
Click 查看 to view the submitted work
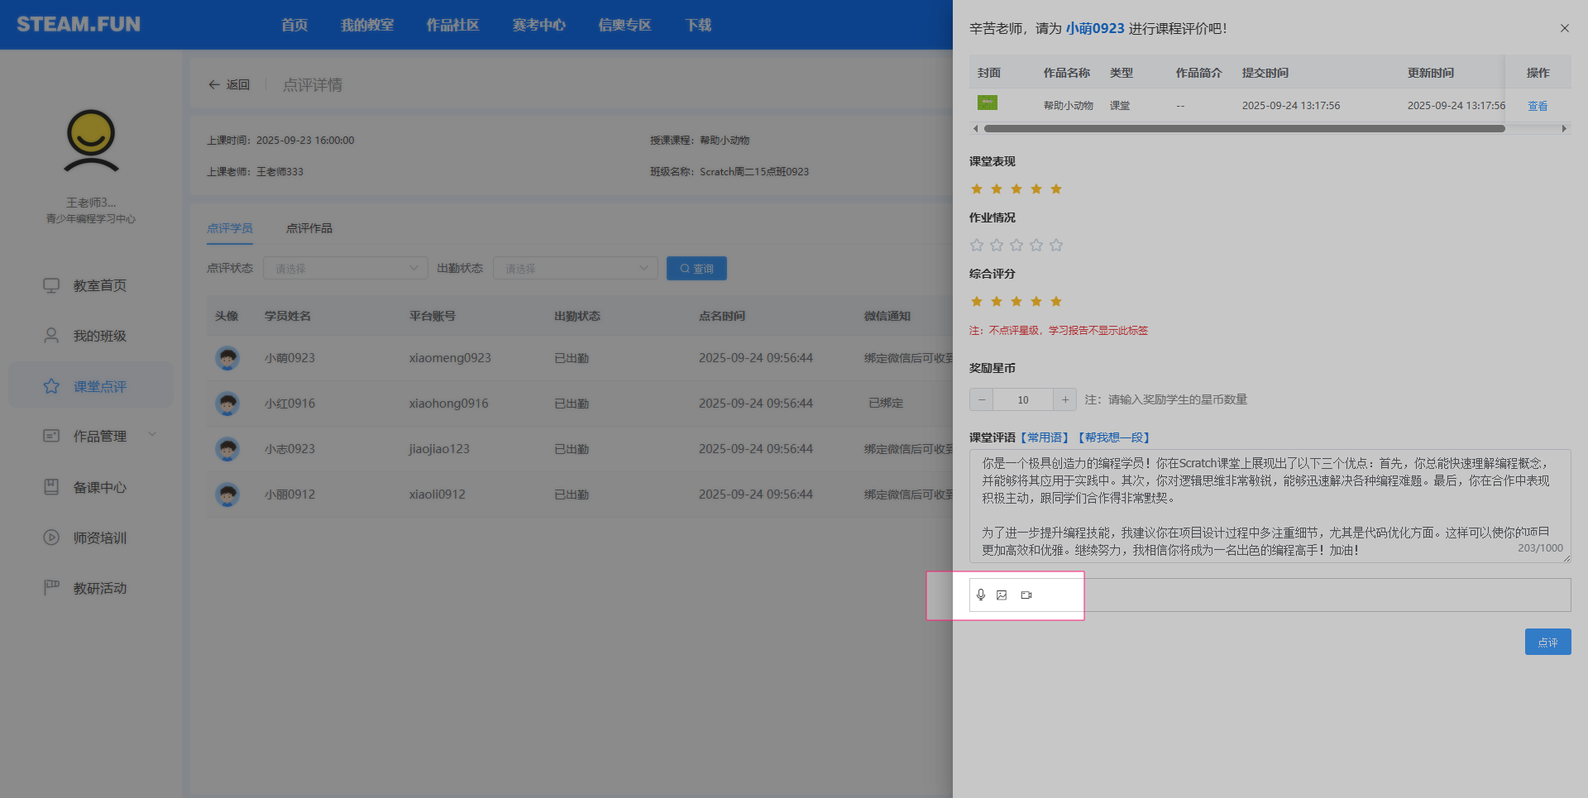1537,106
